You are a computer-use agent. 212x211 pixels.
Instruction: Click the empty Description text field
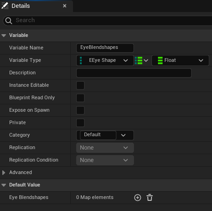click(x=134, y=73)
